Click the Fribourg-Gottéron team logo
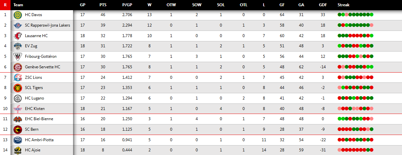This screenshot has height=155, width=402. pos(17,57)
